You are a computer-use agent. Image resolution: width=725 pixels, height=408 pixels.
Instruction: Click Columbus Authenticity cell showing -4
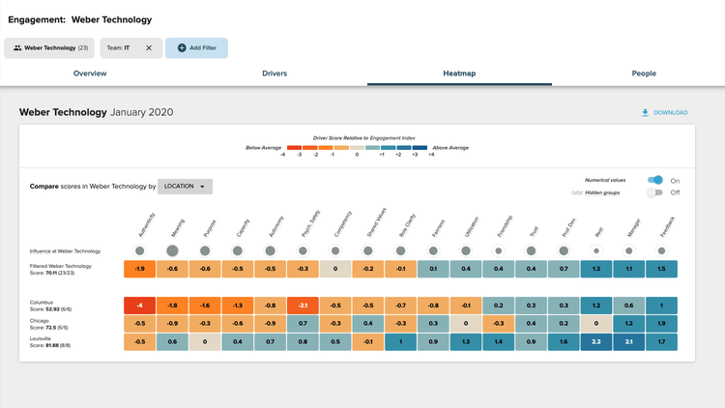[x=139, y=306]
